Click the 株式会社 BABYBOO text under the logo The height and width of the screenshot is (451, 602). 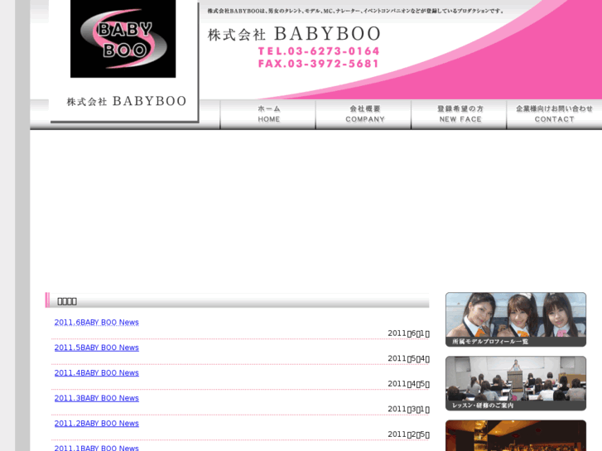click(126, 101)
